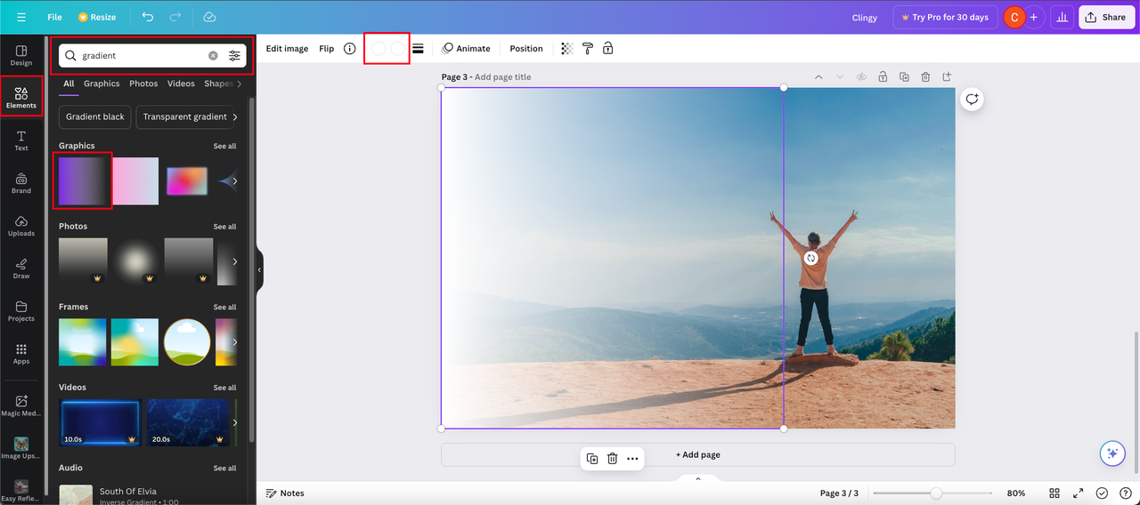Redo the last action

[175, 17]
